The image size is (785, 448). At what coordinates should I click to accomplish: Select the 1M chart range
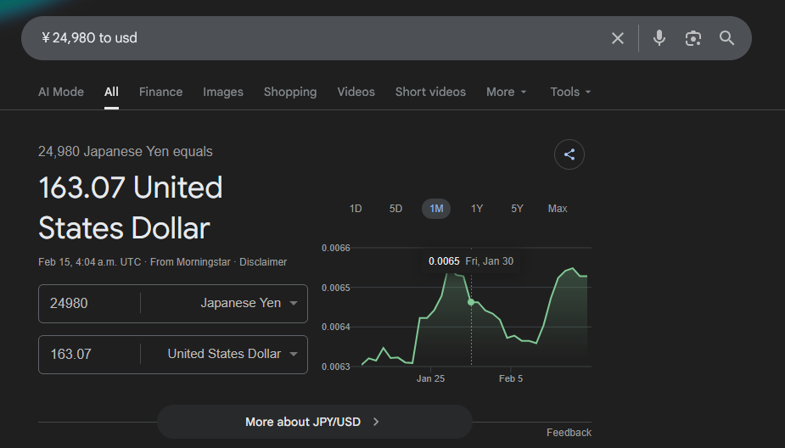point(436,209)
